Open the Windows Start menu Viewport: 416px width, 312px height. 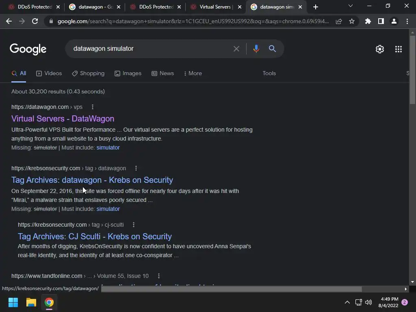click(13, 302)
